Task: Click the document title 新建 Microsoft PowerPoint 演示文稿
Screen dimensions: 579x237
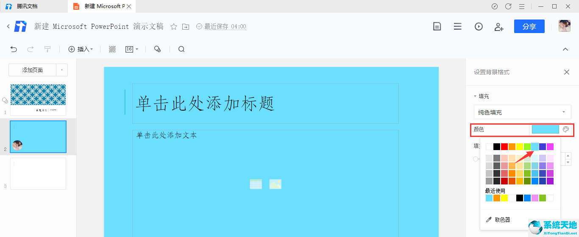Action: 99,26
